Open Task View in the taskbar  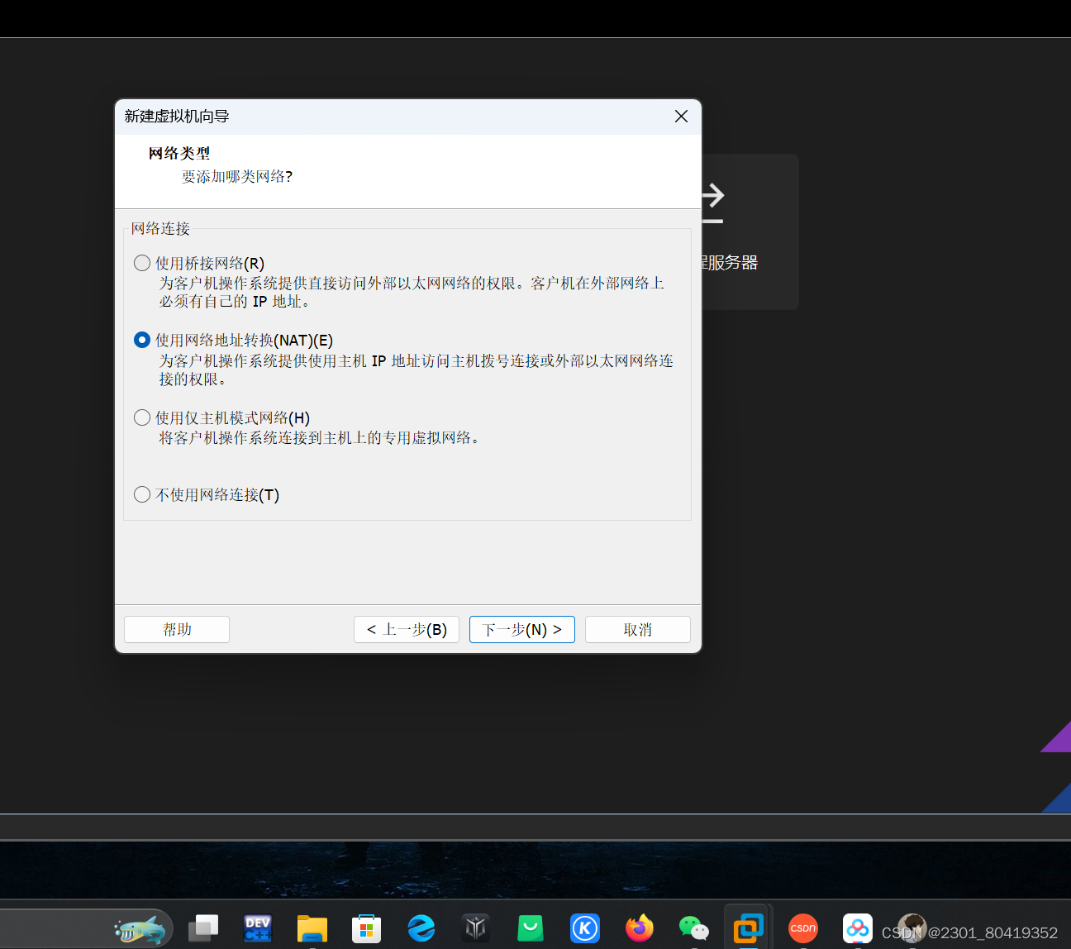tap(203, 928)
